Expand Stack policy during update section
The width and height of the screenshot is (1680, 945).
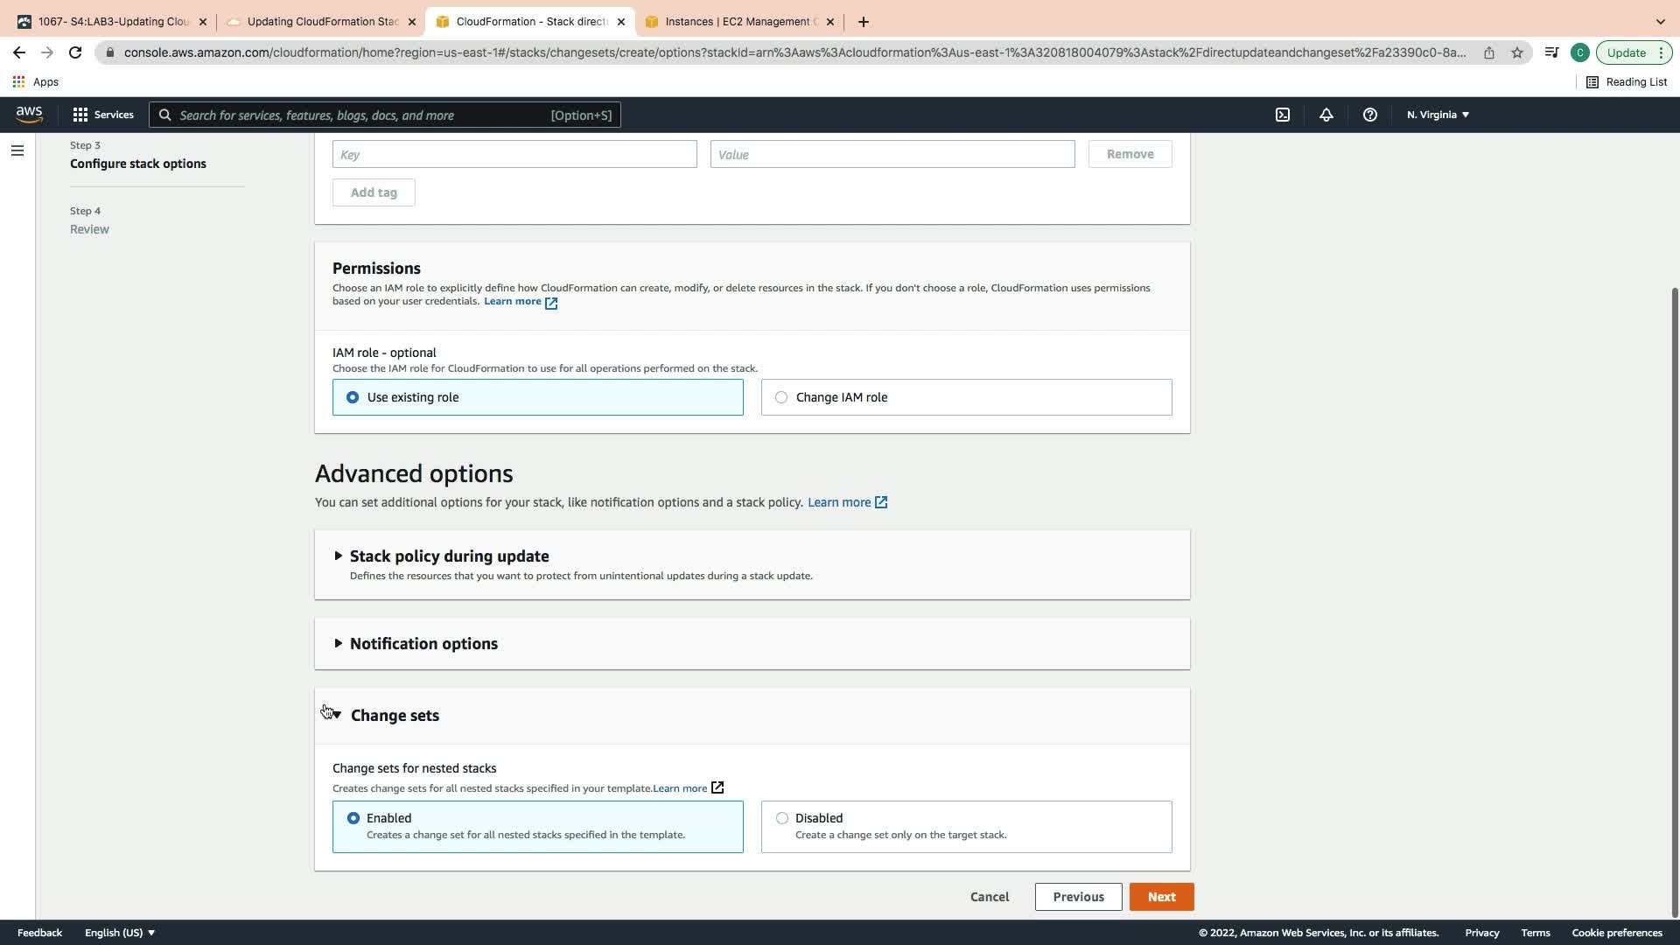449,556
